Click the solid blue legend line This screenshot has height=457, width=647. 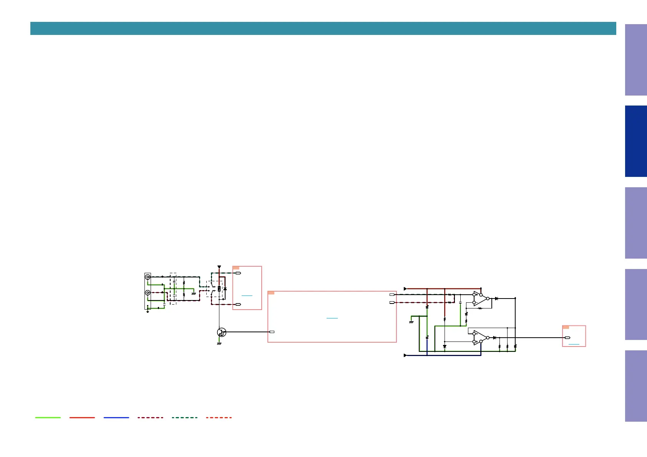click(x=116, y=417)
